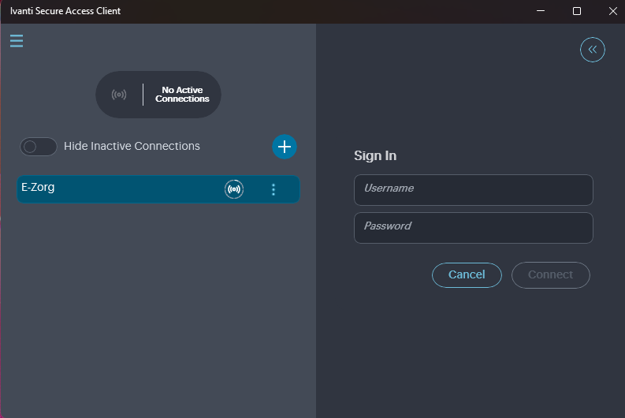Click the Hide Inactive Connections label
The width and height of the screenshot is (625, 418).
[x=132, y=146]
